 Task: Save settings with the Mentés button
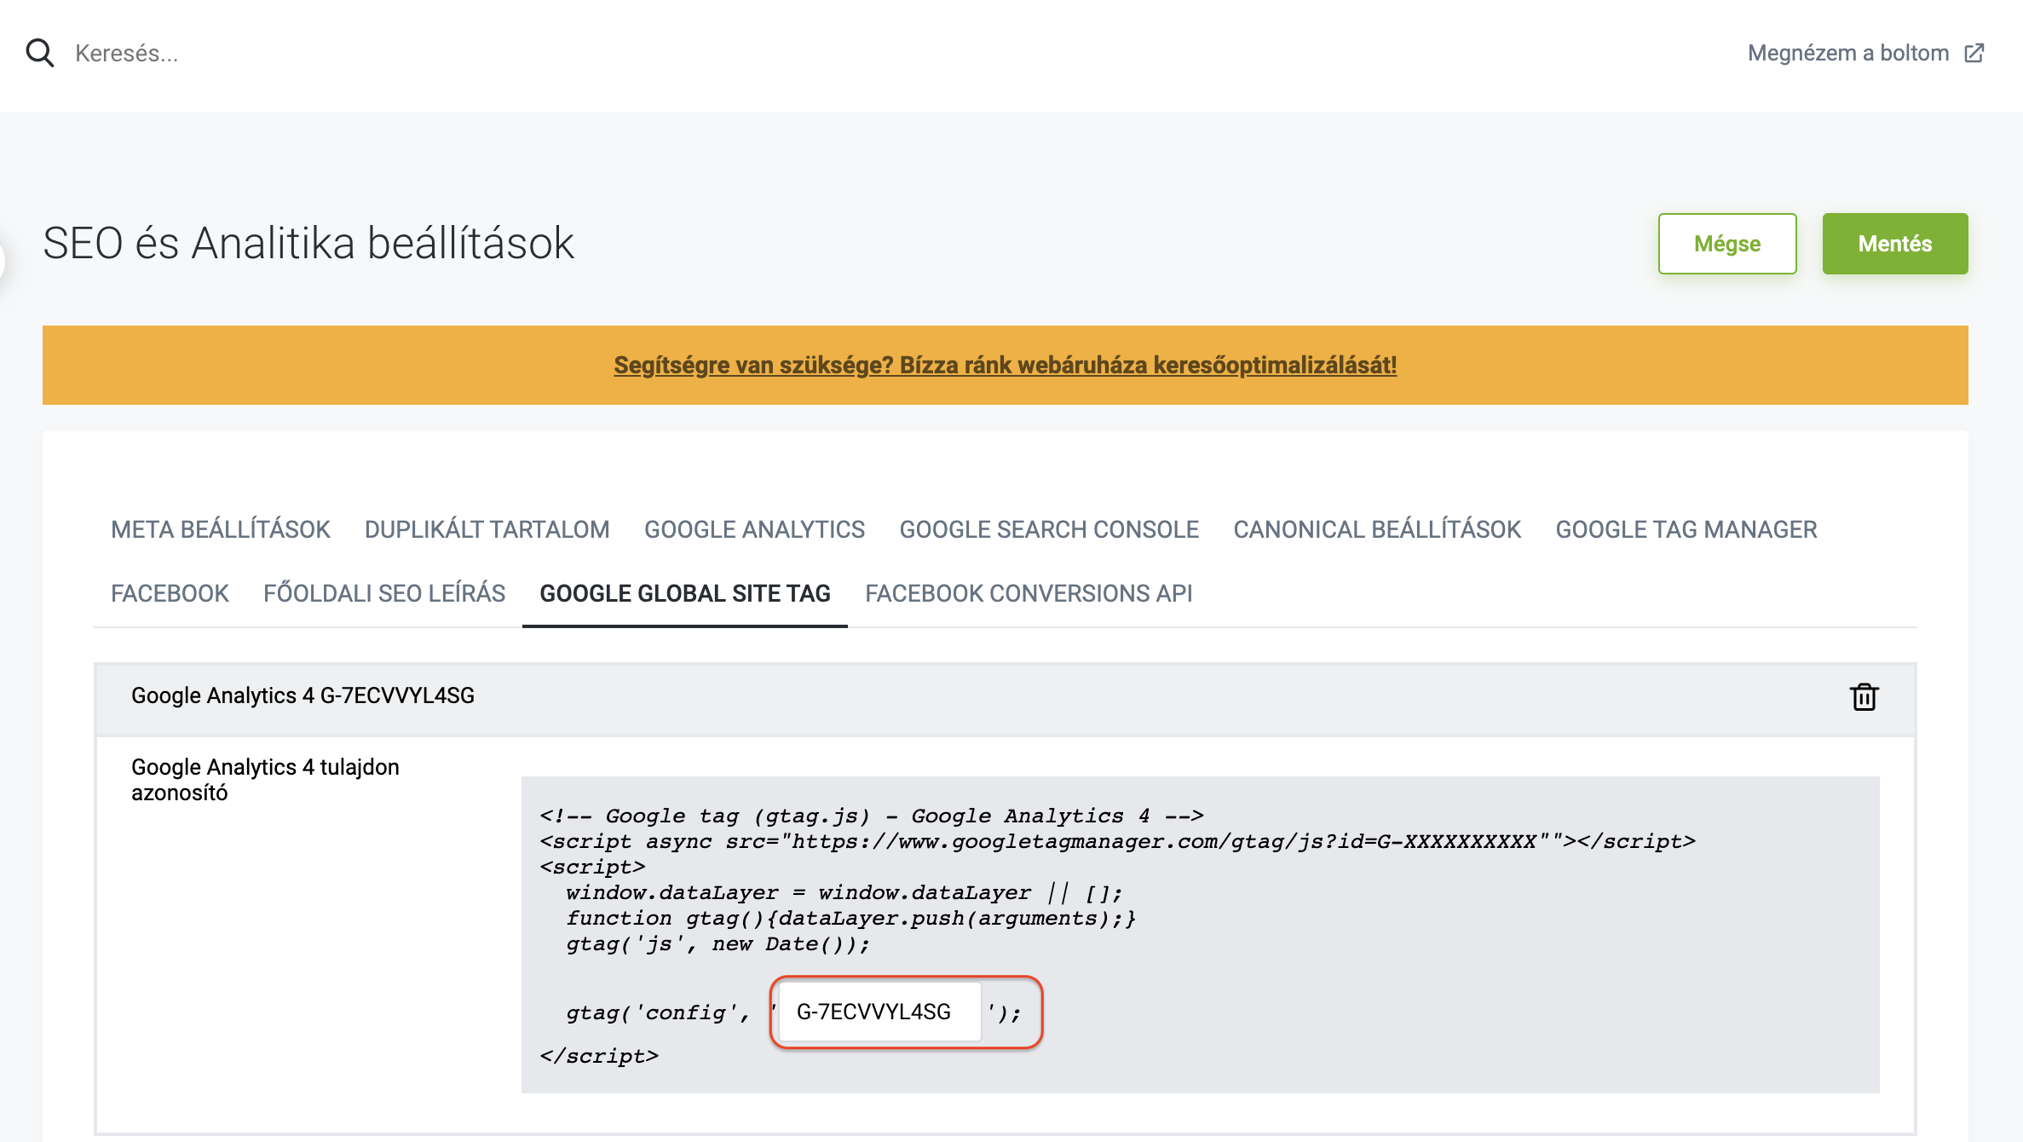point(1895,244)
